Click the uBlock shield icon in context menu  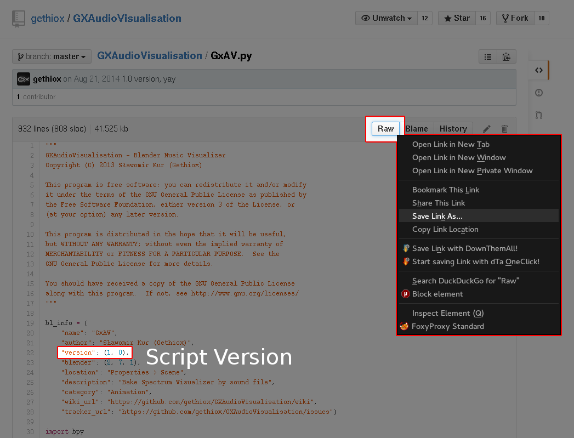click(406, 294)
